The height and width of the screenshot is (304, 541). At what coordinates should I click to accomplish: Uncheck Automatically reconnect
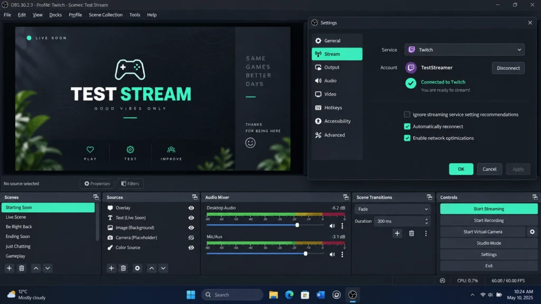point(407,127)
